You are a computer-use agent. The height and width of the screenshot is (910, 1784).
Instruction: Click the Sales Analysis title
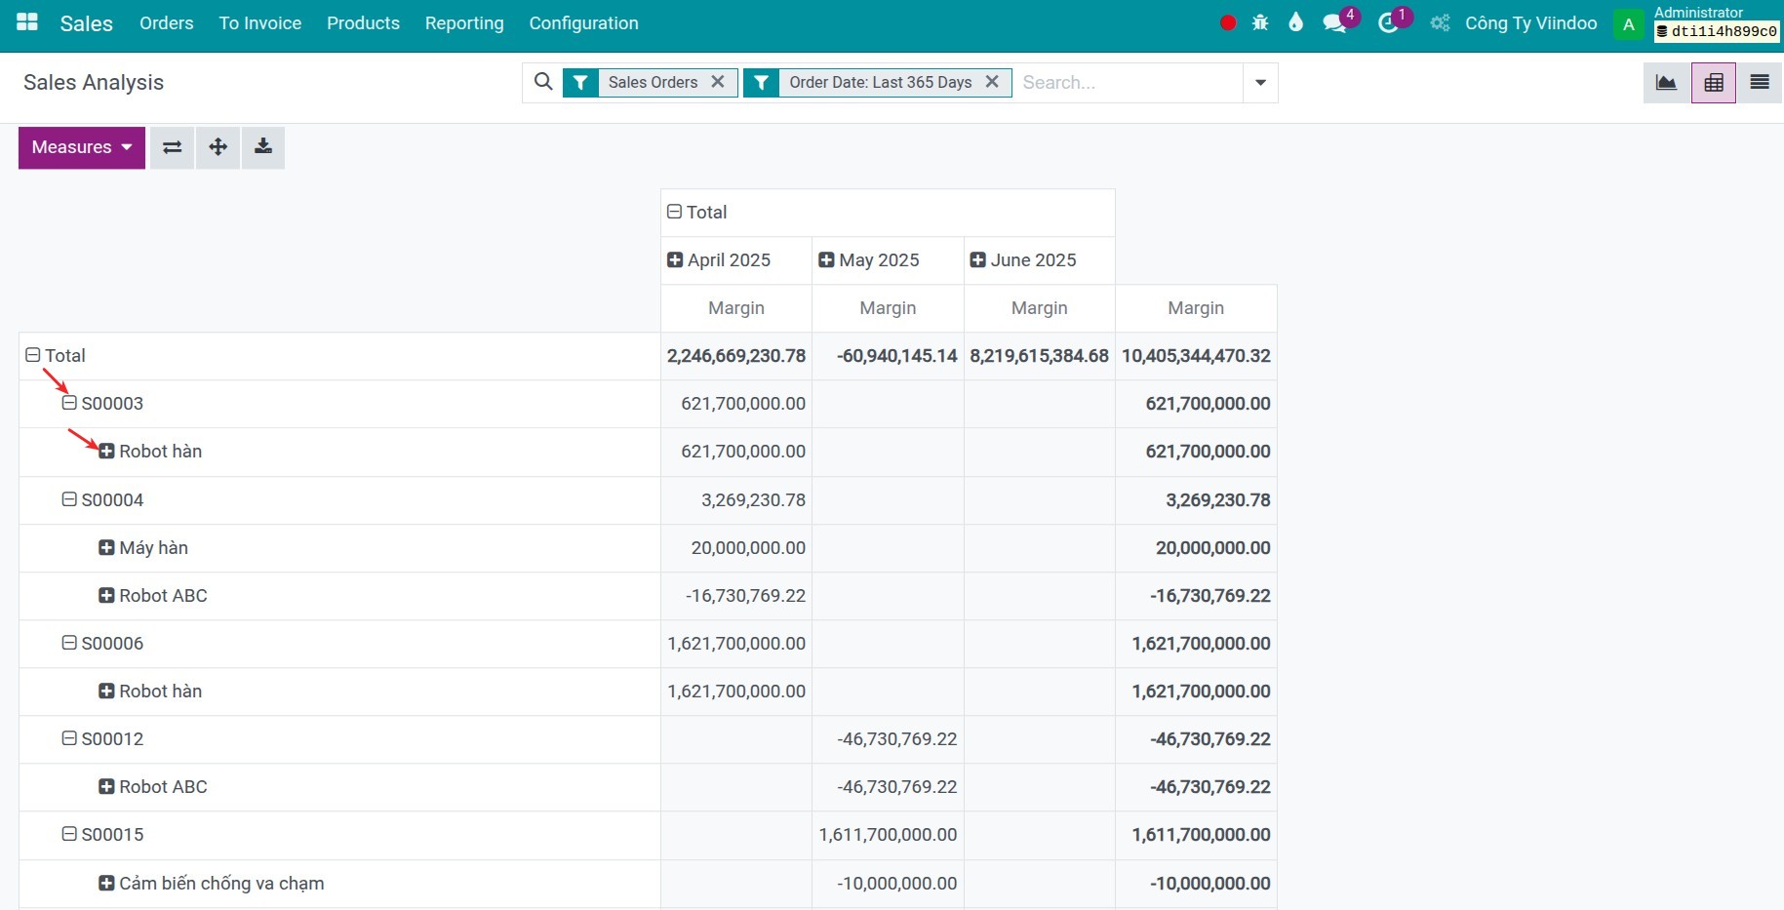click(x=94, y=83)
